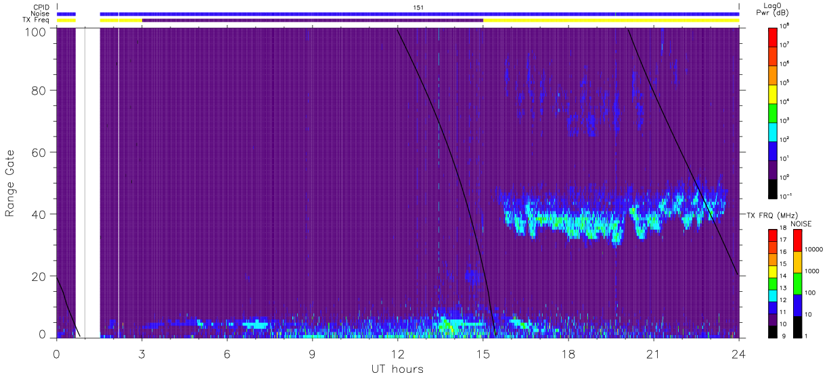831x383 pixels.
Task: Click the purple segment of the TX FRQ colorbar
Action: [773, 320]
